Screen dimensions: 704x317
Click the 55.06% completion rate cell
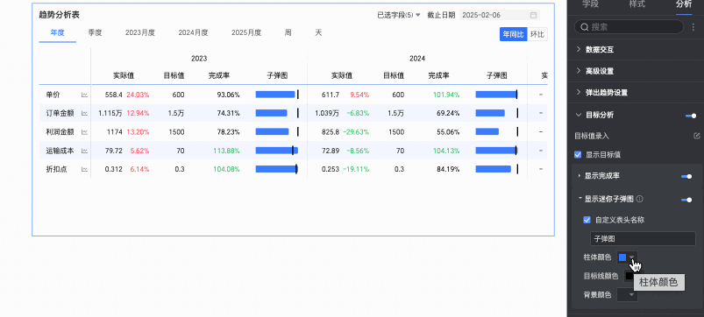coord(448,132)
